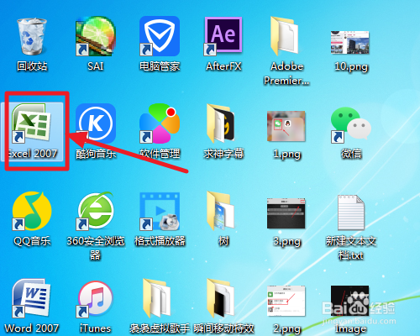
Task: Click the 回收站 label text
Action: pyautogui.click(x=32, y=66)
